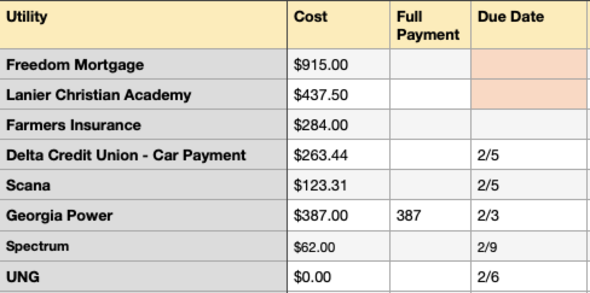This screenshot has width=590, height=293.
Task: Click the Lanier Christian Academy cell
Action: (x=143, y=95)
